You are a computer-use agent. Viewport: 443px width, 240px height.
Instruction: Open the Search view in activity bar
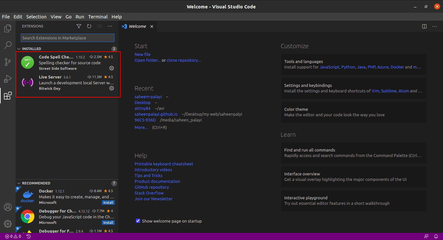pos(8,45)
